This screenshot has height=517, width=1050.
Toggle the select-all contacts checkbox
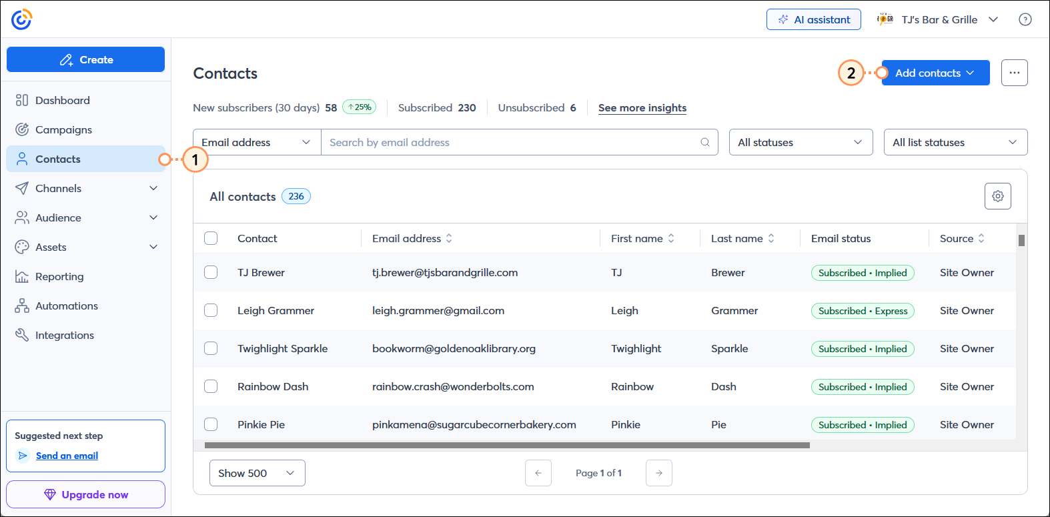(211, 238)
